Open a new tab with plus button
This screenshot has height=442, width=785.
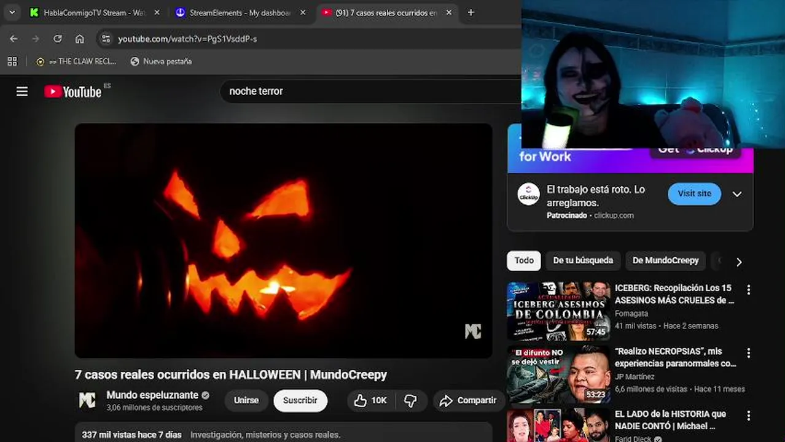[471, 12]
